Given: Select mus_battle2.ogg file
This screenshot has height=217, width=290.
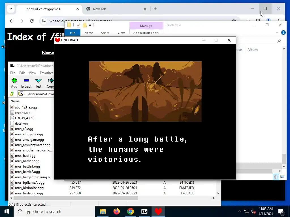Looking at the screenshot, I should click(x=27, y=172).
